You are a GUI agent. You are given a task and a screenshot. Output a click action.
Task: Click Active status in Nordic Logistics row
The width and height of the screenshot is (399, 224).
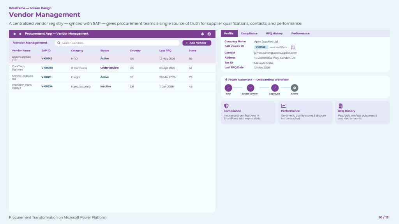(x=104, y=77)
